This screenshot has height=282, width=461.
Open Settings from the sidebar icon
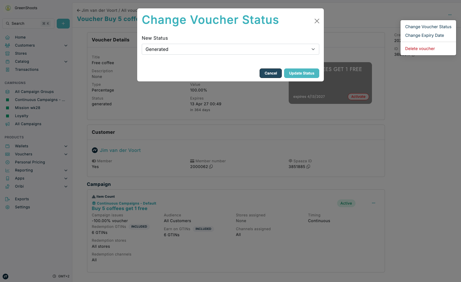tap(7, 207)
